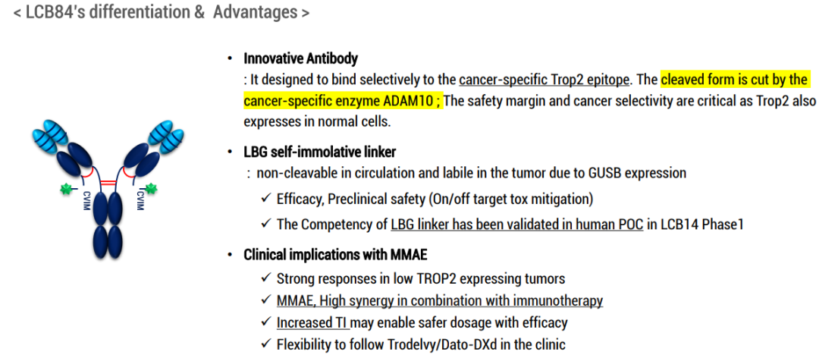Screen dimensions: 819x355
Task: Click the checkmark before 'Flexibility to follow Trodelvy'
Action: (x=265, y=345)
